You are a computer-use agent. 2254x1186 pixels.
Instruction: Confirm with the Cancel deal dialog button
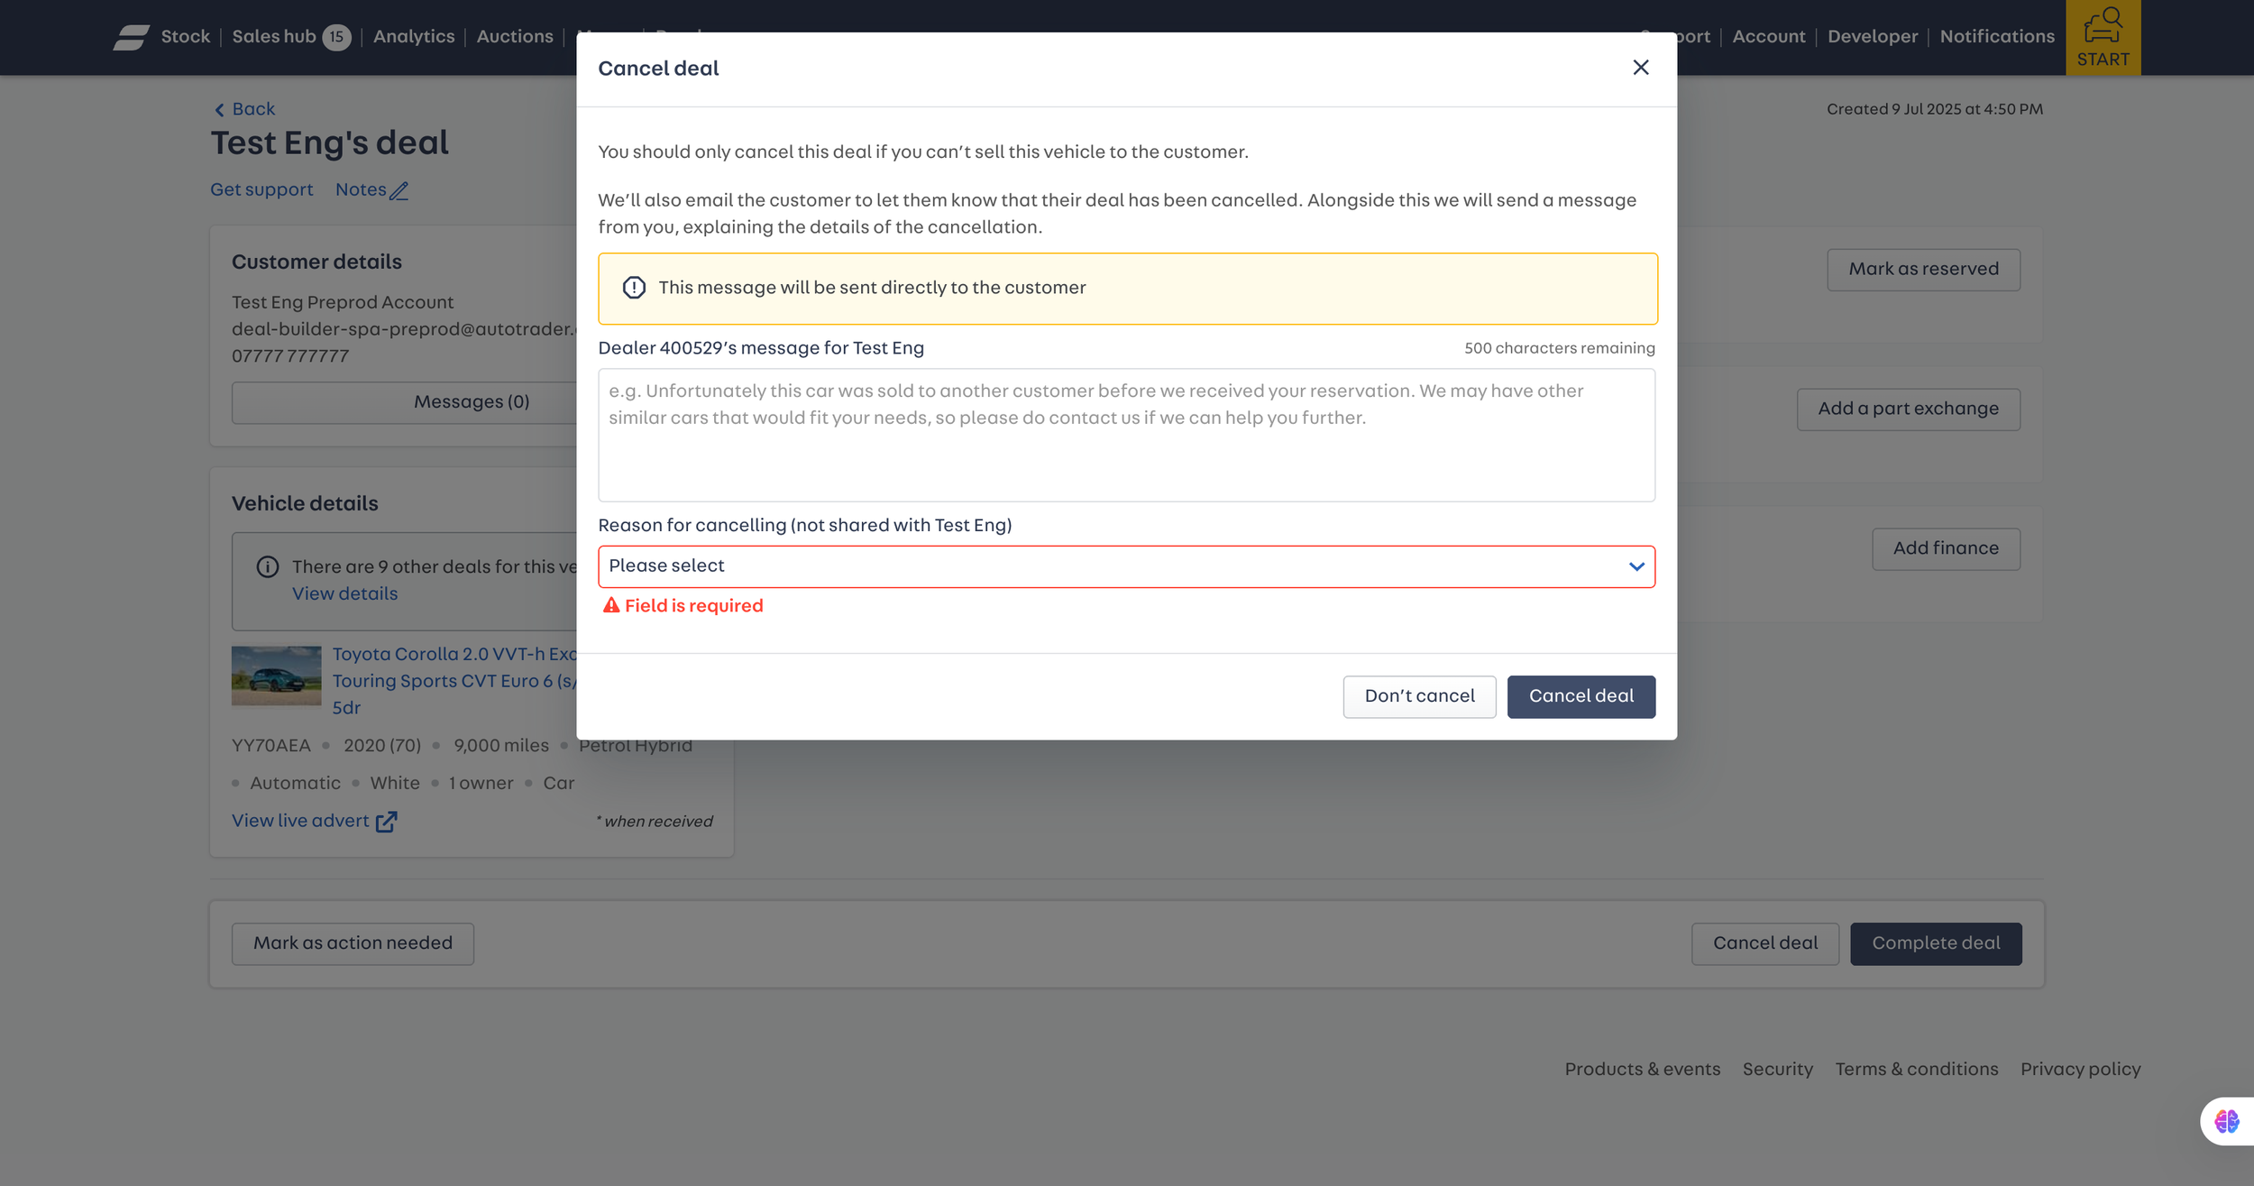(x=1581, y=696)
